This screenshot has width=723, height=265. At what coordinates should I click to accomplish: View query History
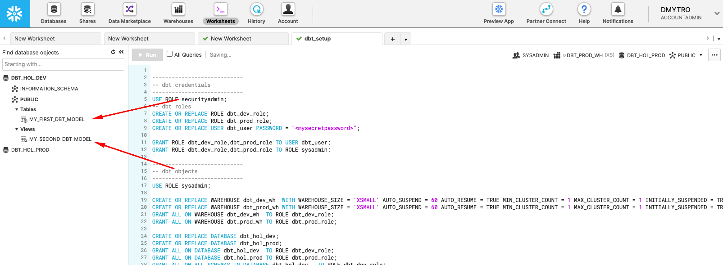pos(256,9)
